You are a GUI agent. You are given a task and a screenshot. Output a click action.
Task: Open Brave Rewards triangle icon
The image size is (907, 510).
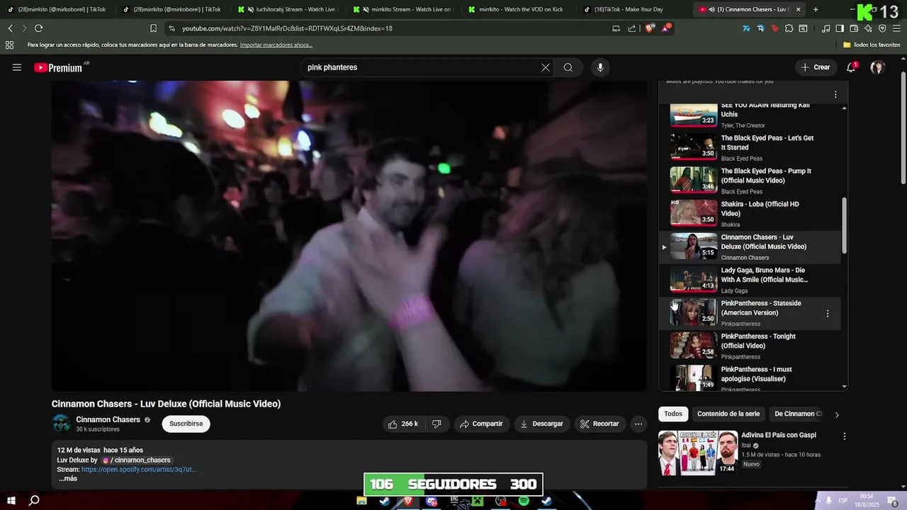click(x=666, y=28)
